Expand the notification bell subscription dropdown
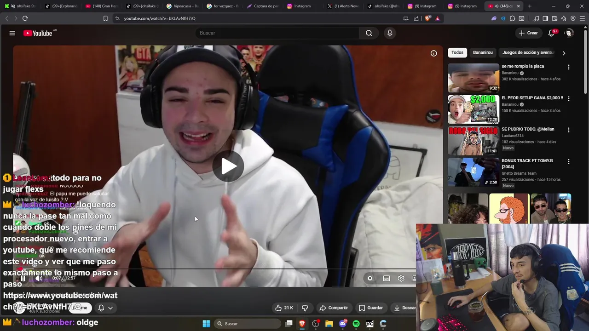Viewport: 589px width, 331px height. (105, 308)
